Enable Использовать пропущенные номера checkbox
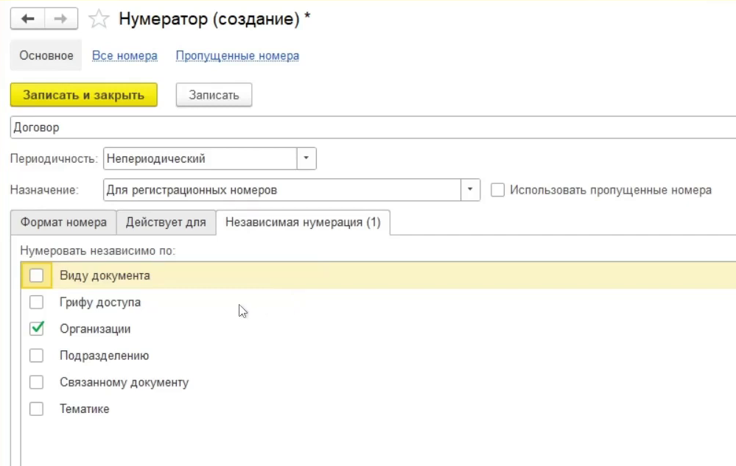Screen dimensions: 736x466 (498, 190)
